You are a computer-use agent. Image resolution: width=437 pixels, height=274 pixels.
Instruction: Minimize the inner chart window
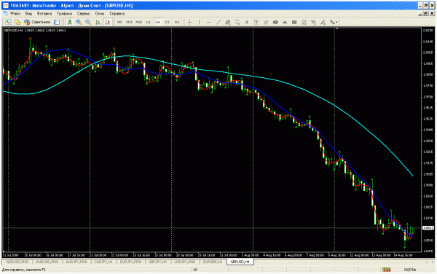coord(420,13)
